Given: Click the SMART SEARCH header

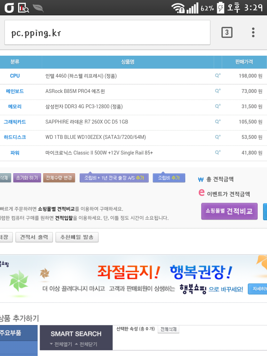Looking at the screenshot, I should (x=76, y=334).
